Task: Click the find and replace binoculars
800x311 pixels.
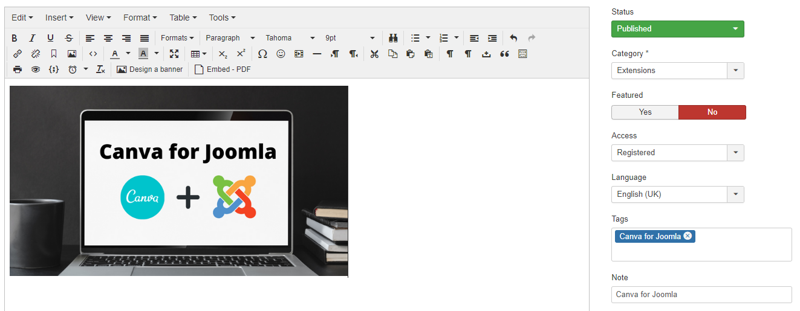Action: click(x=393, y=38)
